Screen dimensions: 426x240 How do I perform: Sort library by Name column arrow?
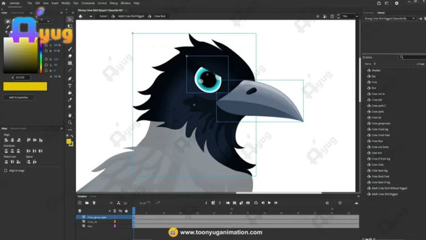375,64
